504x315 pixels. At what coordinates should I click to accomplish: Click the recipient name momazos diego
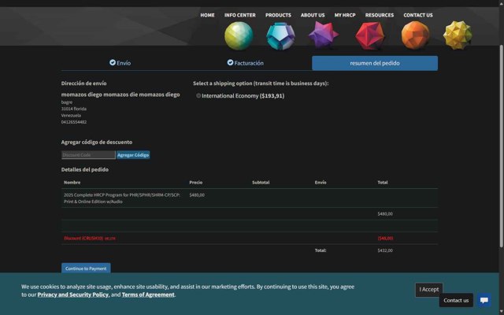pyautogui.click(x=120, y=94)
